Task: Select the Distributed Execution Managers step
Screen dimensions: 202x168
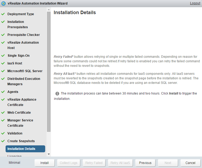Action: coord(24,81)
